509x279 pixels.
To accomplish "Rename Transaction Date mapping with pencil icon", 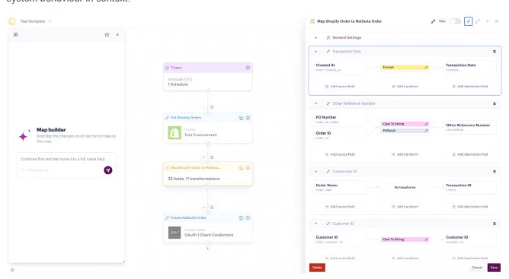I will (328, 52).
